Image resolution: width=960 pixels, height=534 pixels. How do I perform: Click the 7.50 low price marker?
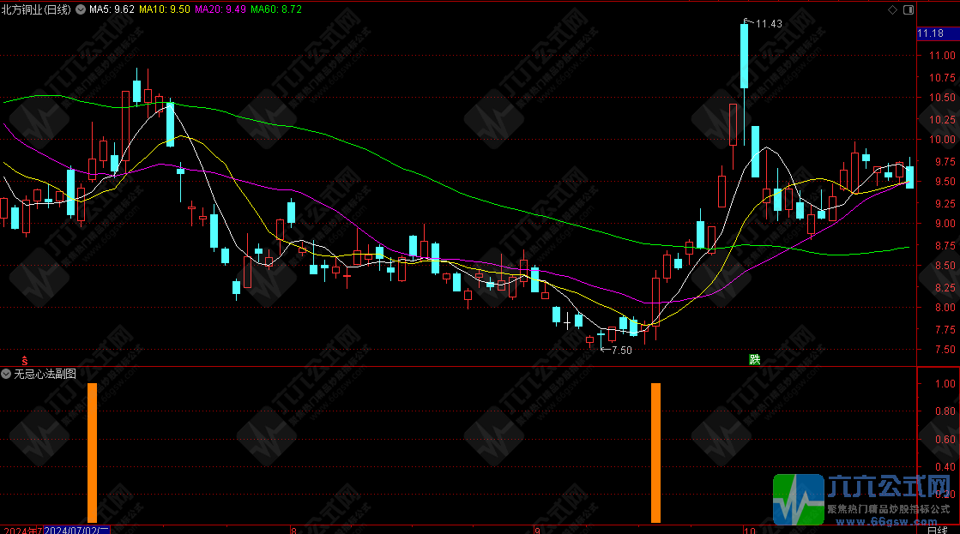click(x=620, y=350)
